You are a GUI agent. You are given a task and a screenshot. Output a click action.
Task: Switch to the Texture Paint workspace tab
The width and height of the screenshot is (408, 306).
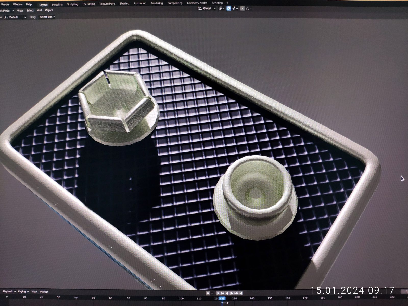[107, 4]
